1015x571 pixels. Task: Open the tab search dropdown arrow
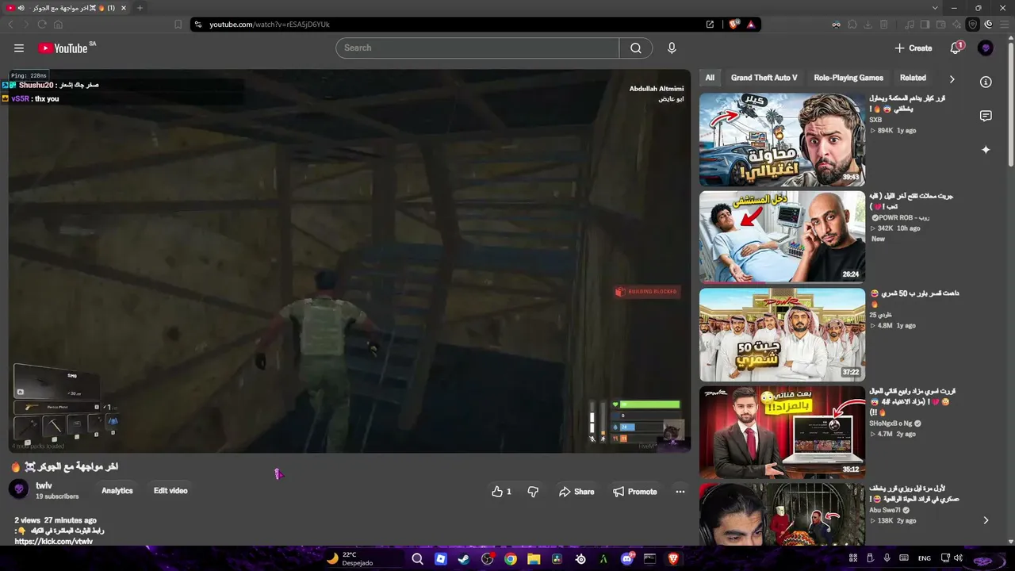coord(935,8)
